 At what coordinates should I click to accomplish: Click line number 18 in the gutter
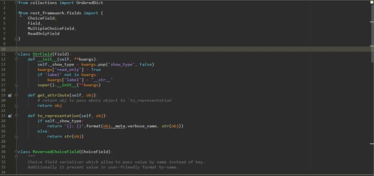(3, 90)
